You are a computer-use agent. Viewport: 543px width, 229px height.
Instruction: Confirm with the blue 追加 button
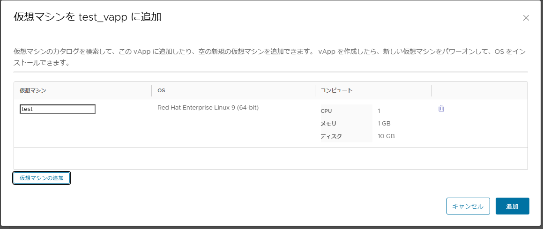[512, 206]
